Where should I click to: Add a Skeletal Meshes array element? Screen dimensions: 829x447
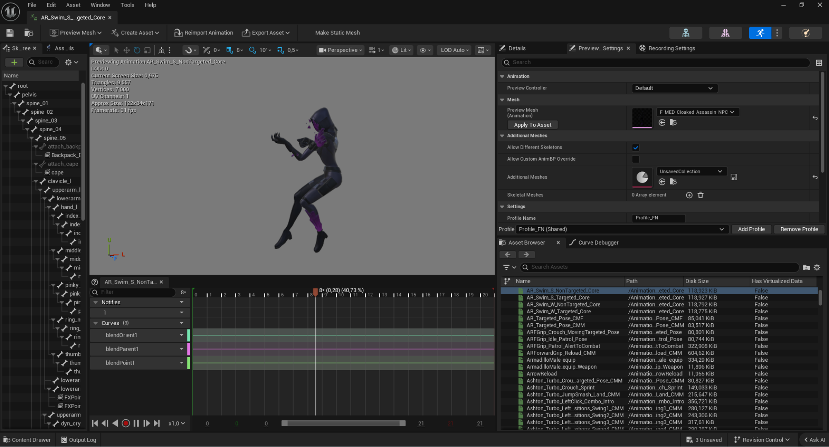click(689, 195)
